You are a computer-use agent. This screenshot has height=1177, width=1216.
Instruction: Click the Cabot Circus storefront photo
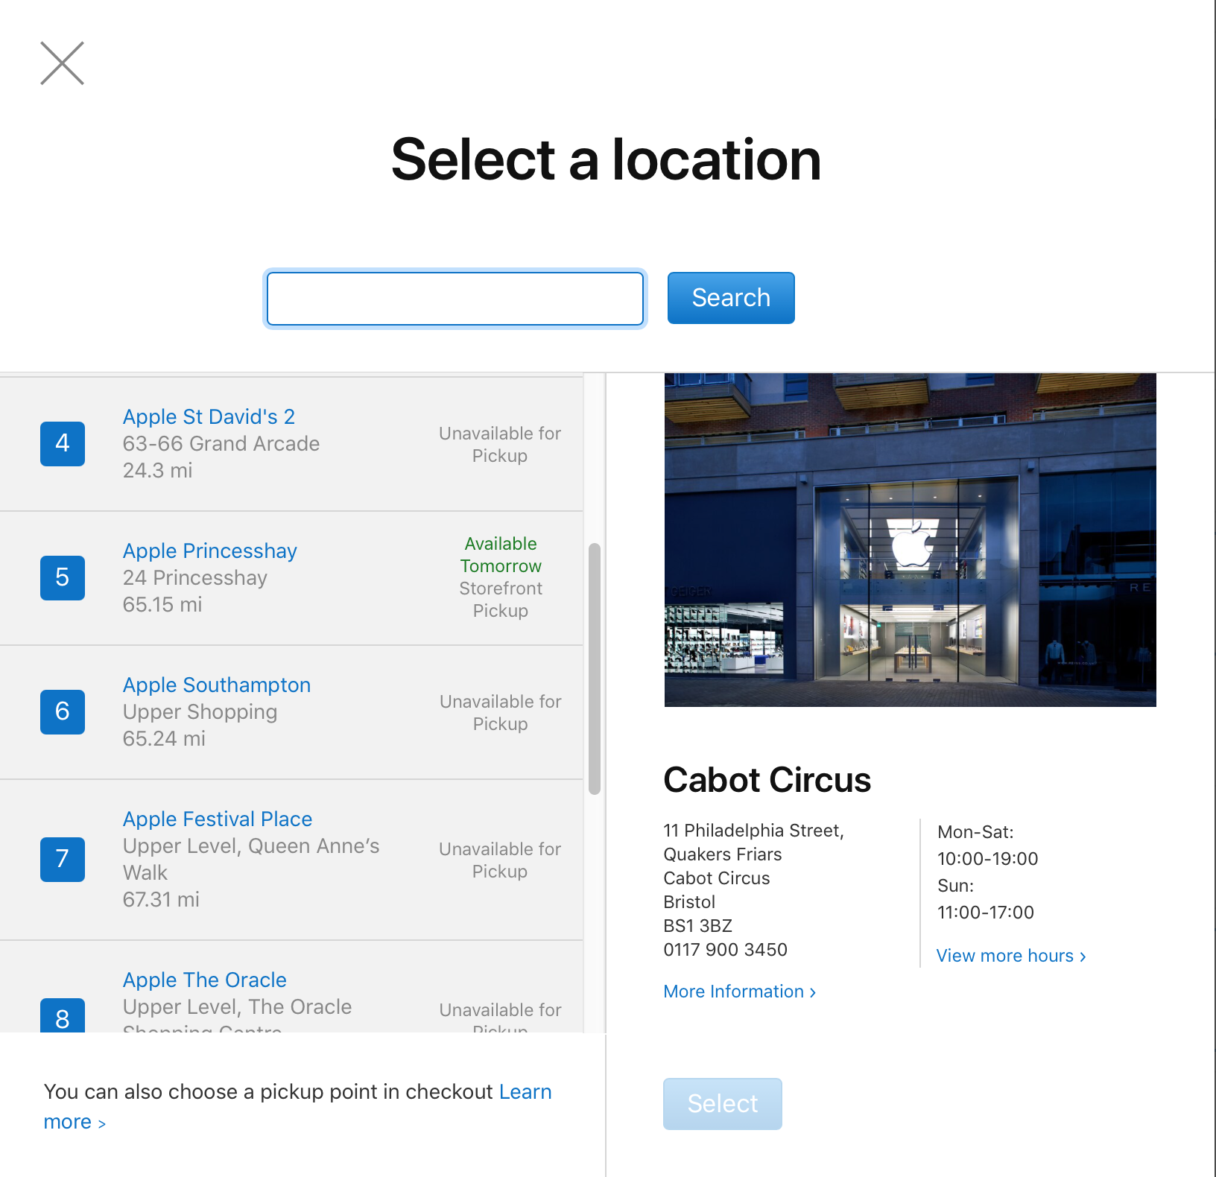pyautogui.click(x=911, y=540)
